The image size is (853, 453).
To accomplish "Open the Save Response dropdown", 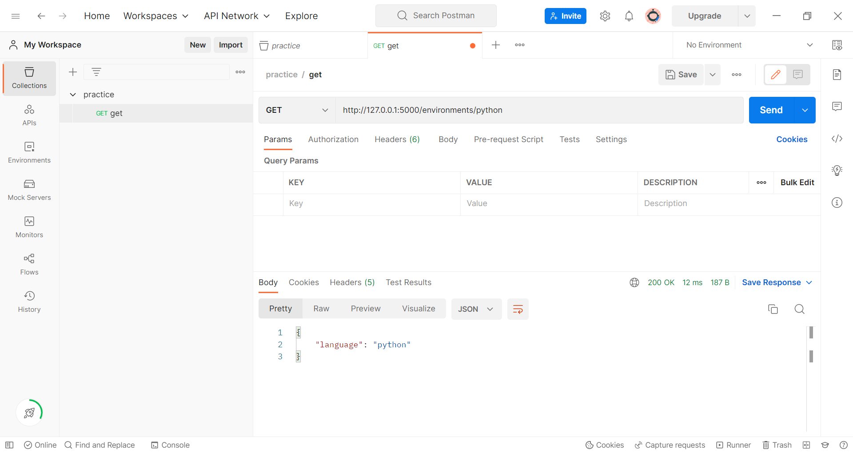I will coord(777,282).
